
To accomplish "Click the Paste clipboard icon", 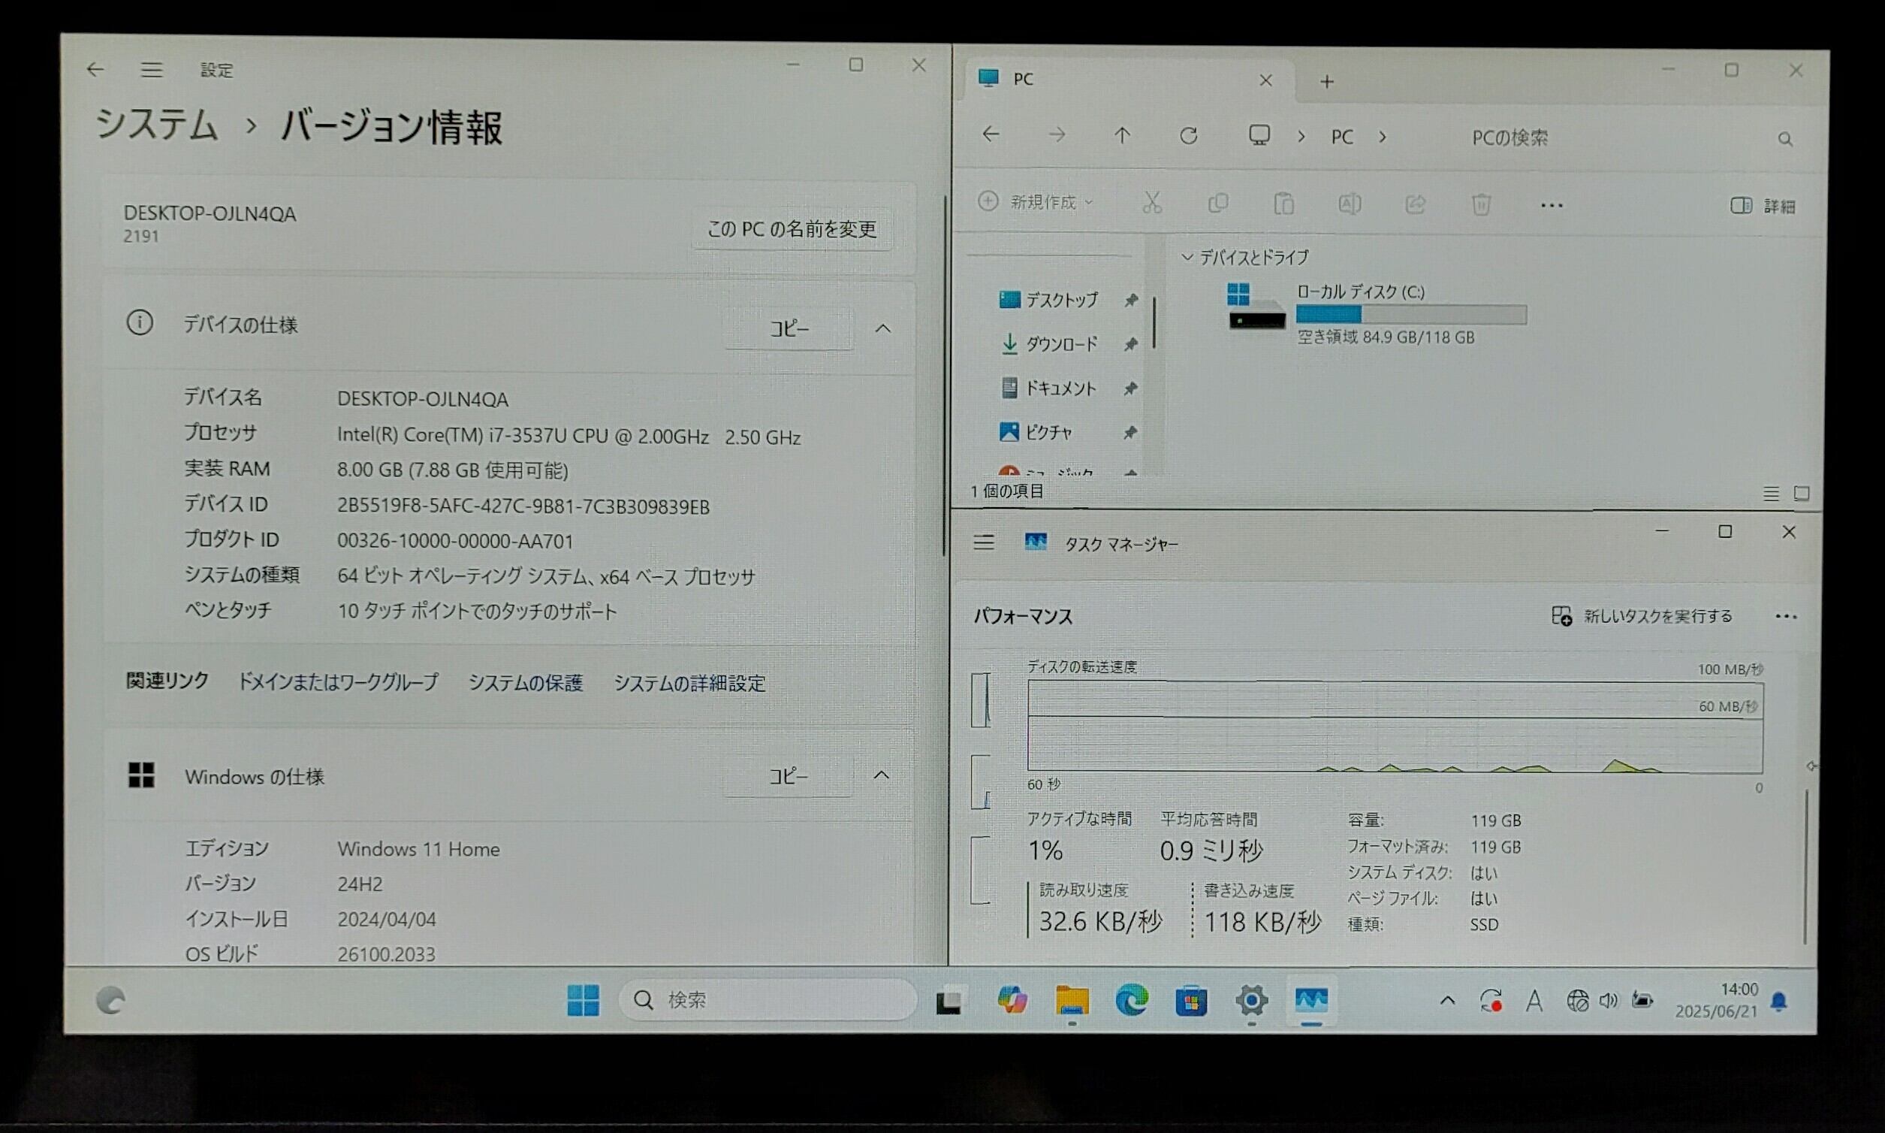I will (1283, 204).
